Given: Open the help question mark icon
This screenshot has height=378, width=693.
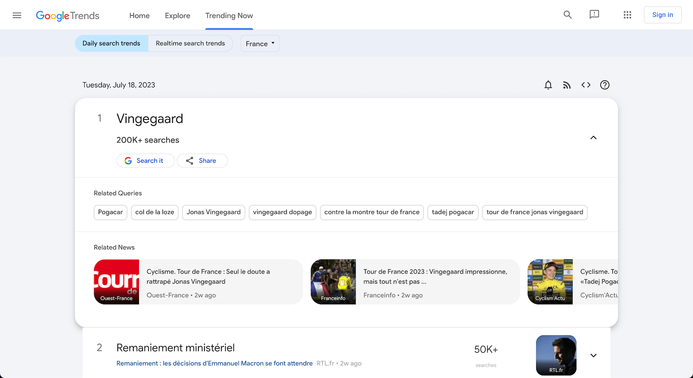Looking at the screenshot, I should tap(605, 85).
